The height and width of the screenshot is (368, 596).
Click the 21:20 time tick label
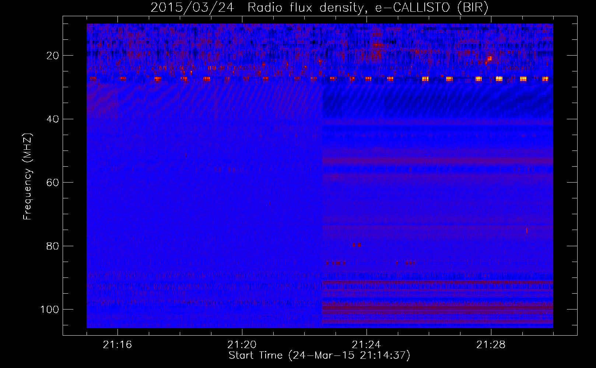242,345
